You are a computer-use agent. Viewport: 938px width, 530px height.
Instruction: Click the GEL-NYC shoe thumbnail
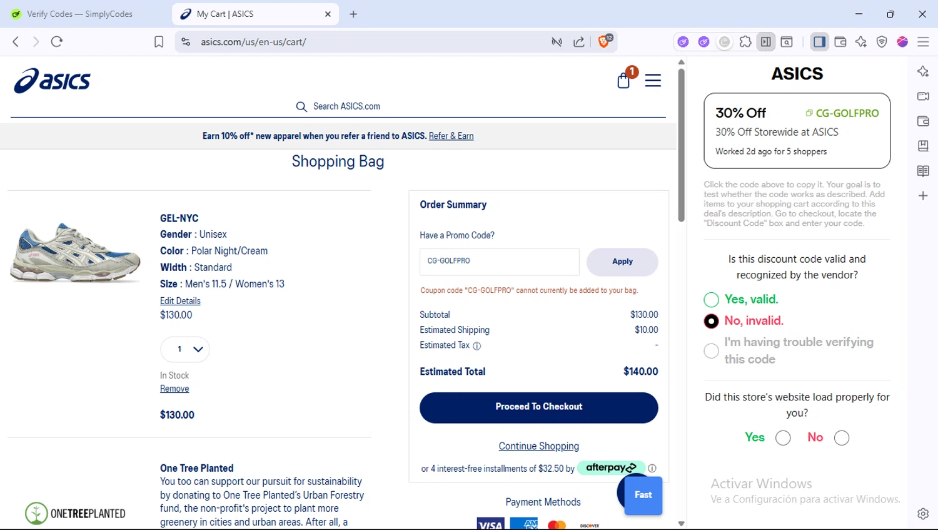75,253
